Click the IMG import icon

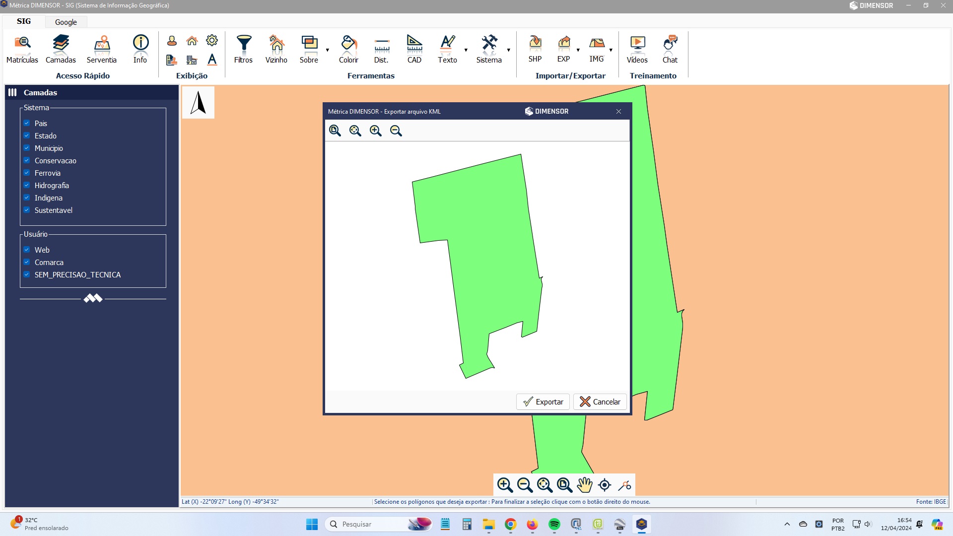point(597,49)
